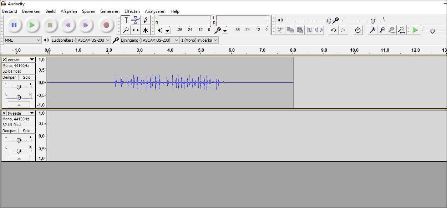Image resolution: width=447 pixels, height=208 pixels.
Task: Click the input volume slider handle
Action: pos(373,21)
